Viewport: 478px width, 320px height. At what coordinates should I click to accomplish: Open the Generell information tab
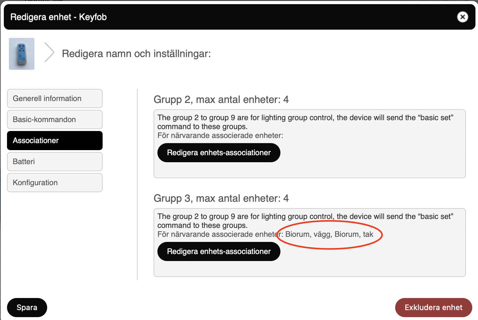[x=55, y=98]
